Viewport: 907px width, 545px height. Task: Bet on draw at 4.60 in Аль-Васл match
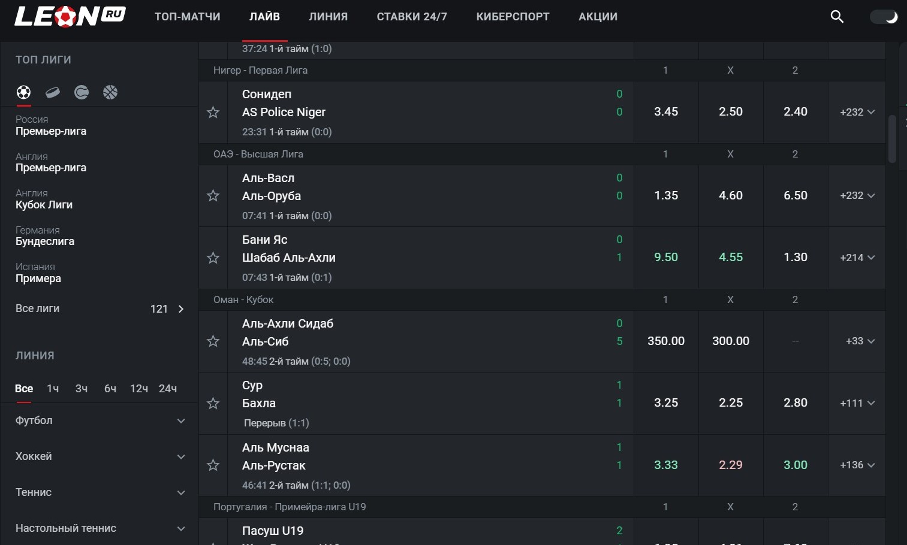(x=731, y=195)
